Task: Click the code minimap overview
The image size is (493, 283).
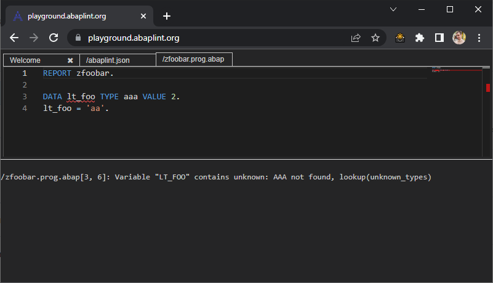Action: pyautogui.click(x=457, y=70)
